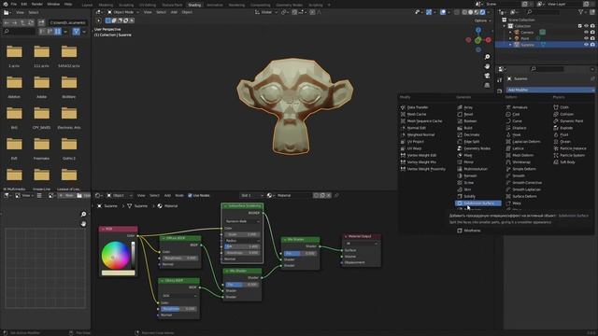Switch perspective/orthographic grid icon in viewport
The image size is (598, 336).
click(x=487, y=85)
